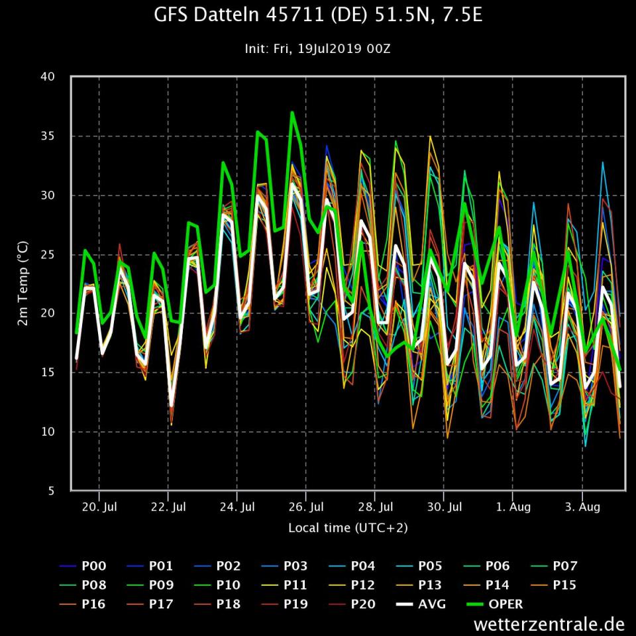
Task: Select the 20. Jul x-axis label
Action: (99, 507)
